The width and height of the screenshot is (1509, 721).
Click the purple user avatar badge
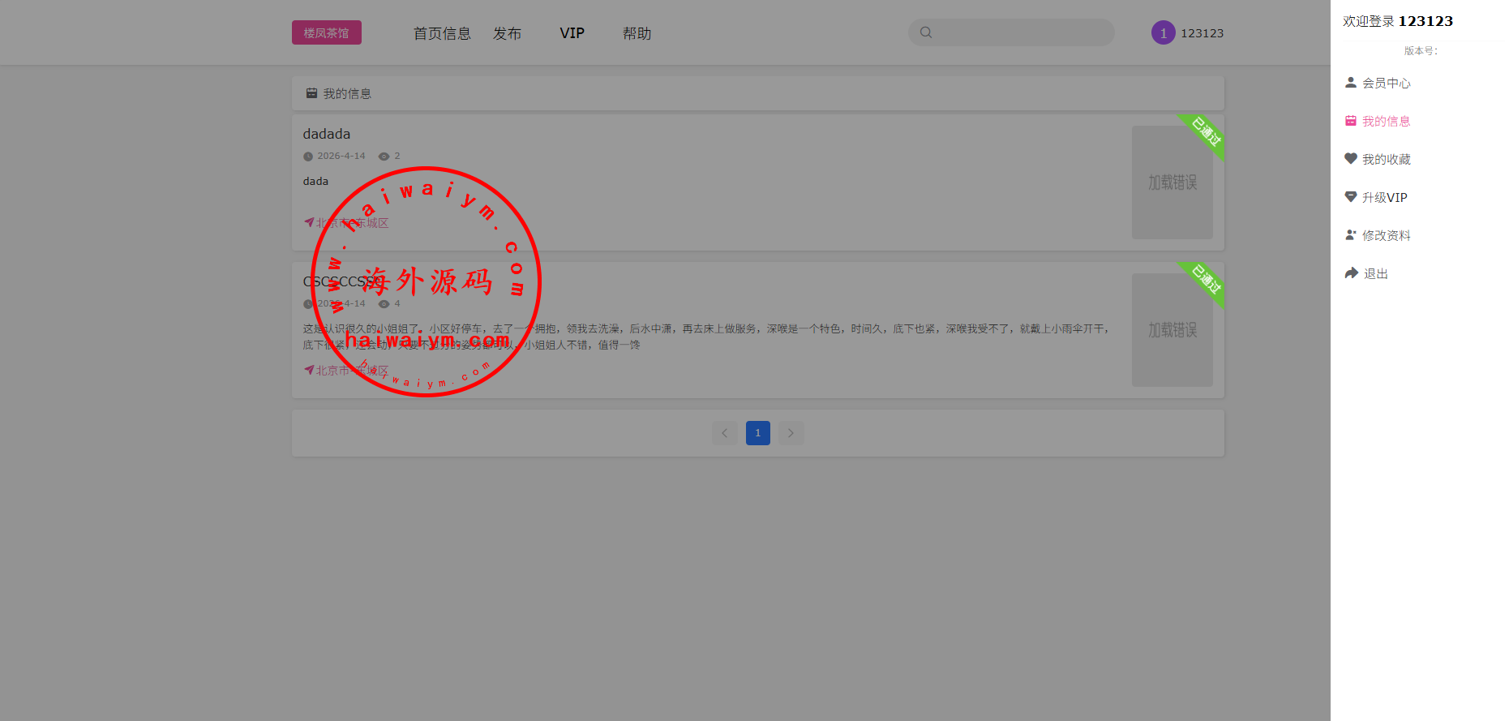[x=1163, y=33]
